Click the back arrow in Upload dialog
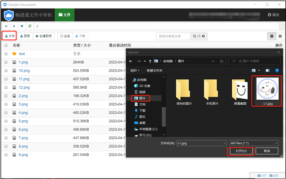 [131, 61]
